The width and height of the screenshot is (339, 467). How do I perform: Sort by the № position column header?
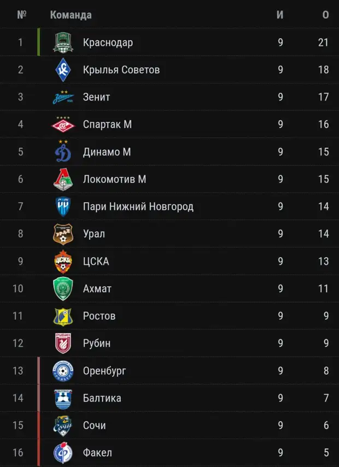point(22,15)
